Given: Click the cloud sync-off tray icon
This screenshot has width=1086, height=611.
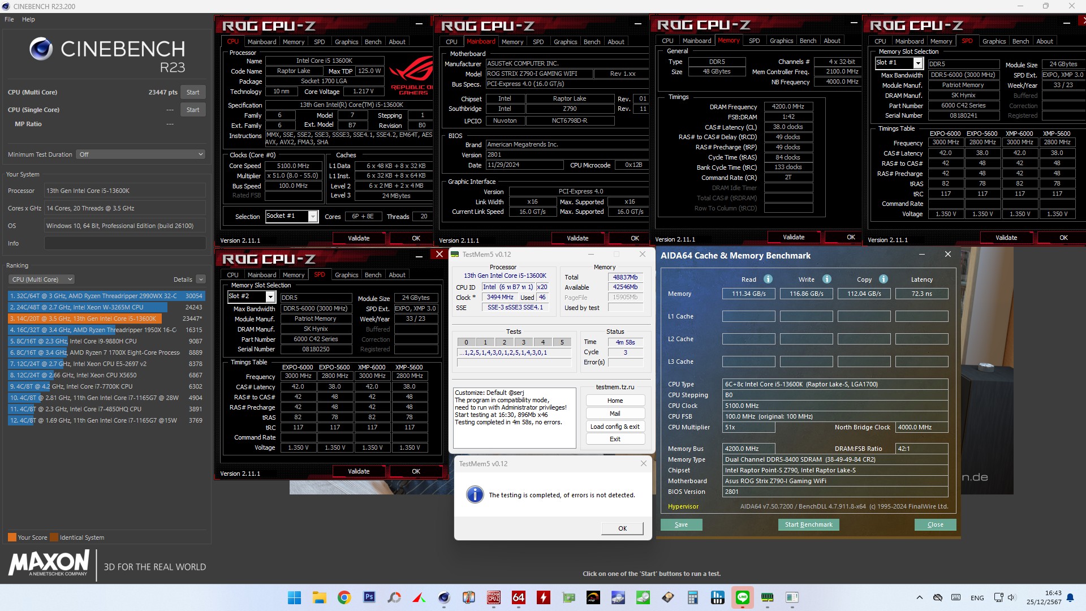Looking at the screenshot, I should coord(938,597).
